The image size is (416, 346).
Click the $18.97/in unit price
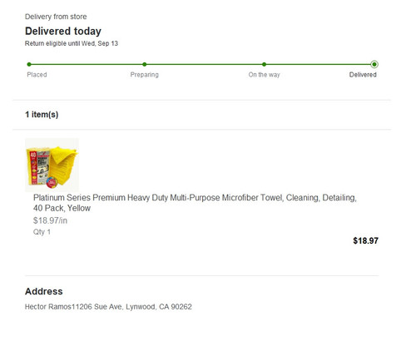[50, 220]
